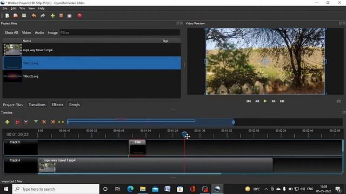Select rope way travel clip on Track 4

[x=155, y=165]
